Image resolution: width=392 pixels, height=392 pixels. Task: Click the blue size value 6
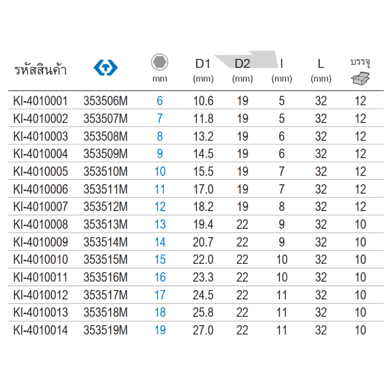point(160,101)
